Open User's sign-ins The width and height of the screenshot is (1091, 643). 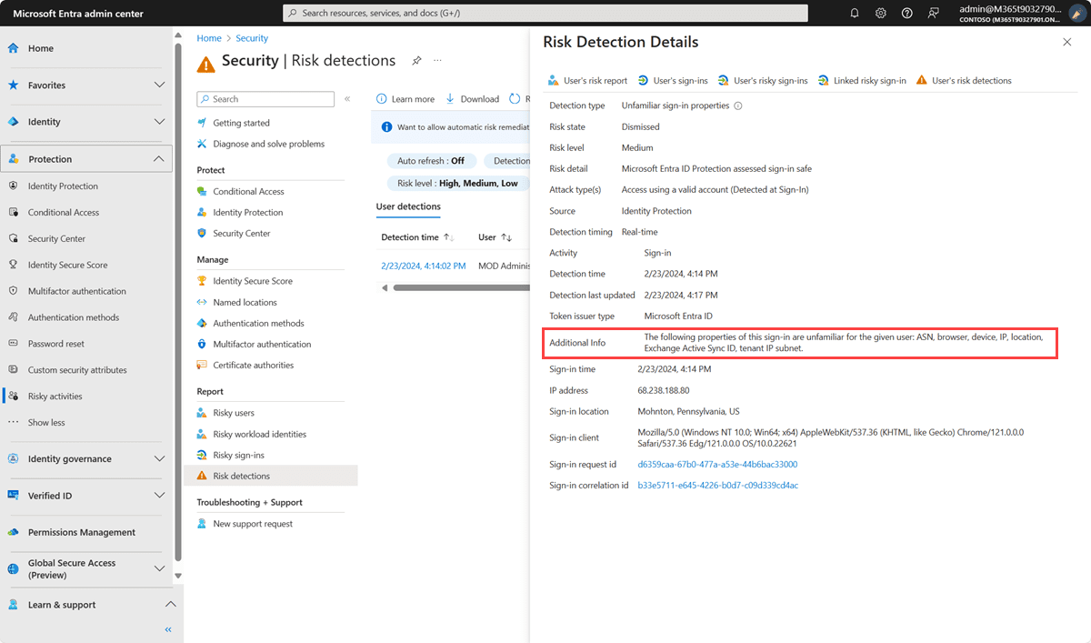click(673, 80)
